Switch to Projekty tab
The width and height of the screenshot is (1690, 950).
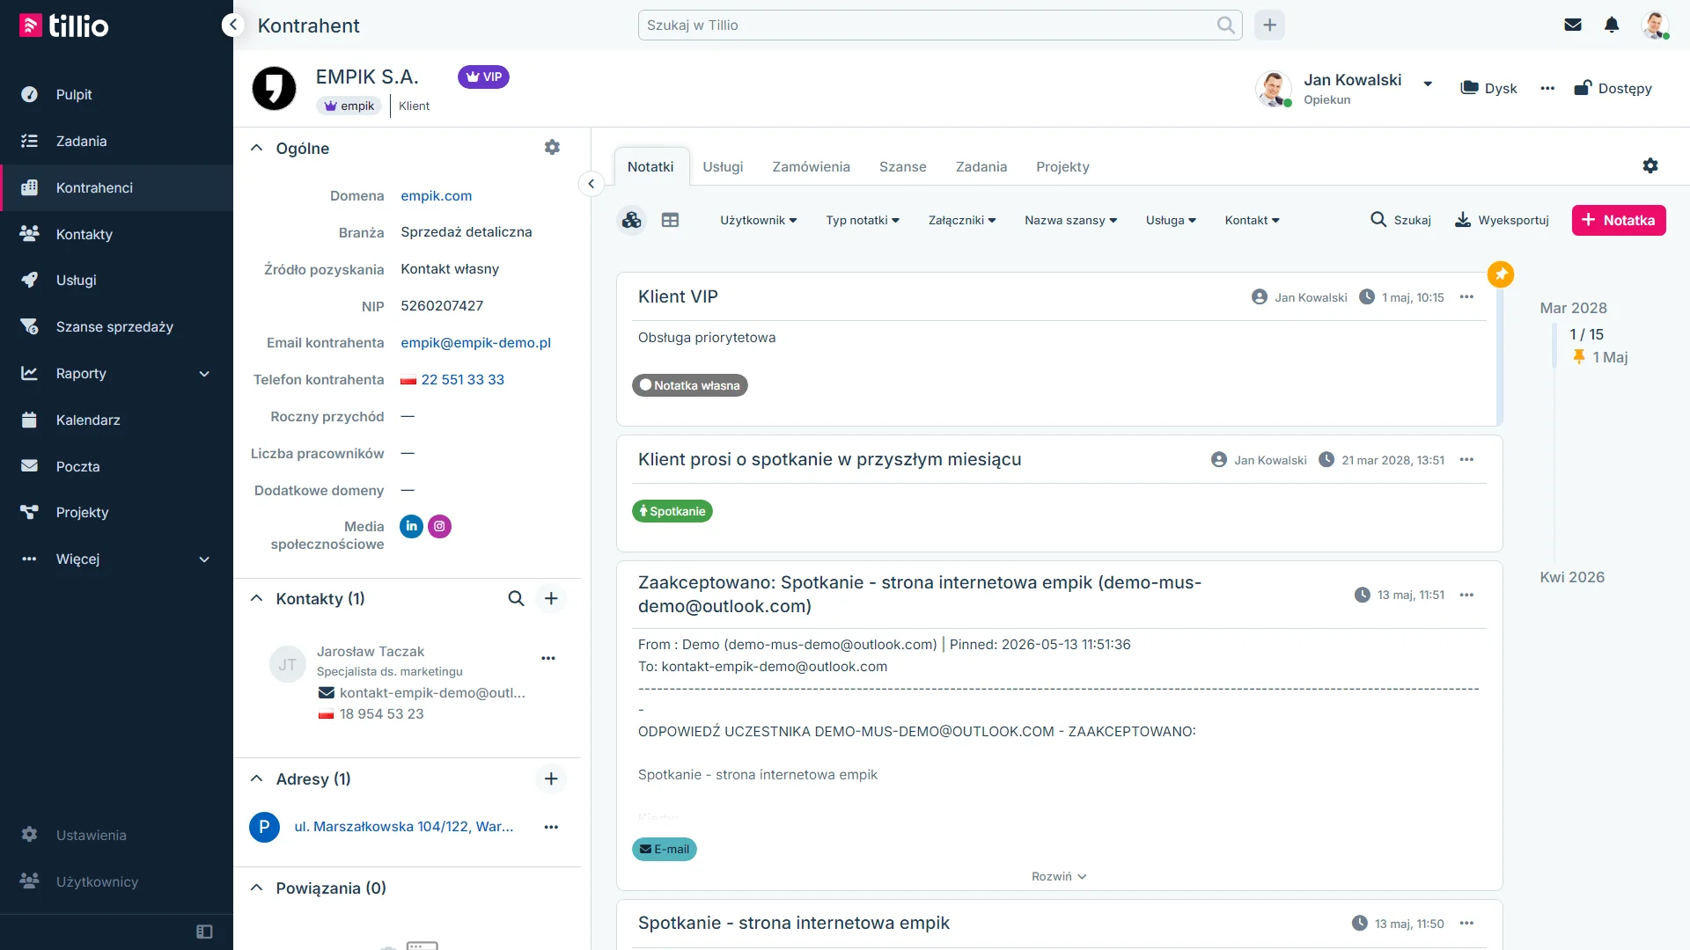(1062, 166)
